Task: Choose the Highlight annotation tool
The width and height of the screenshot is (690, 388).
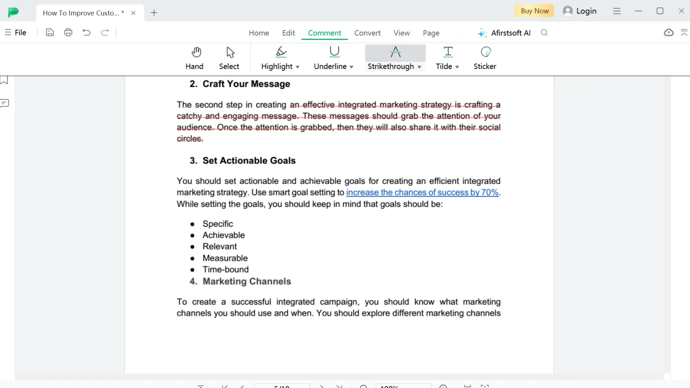Action: [x=277, y=58]
